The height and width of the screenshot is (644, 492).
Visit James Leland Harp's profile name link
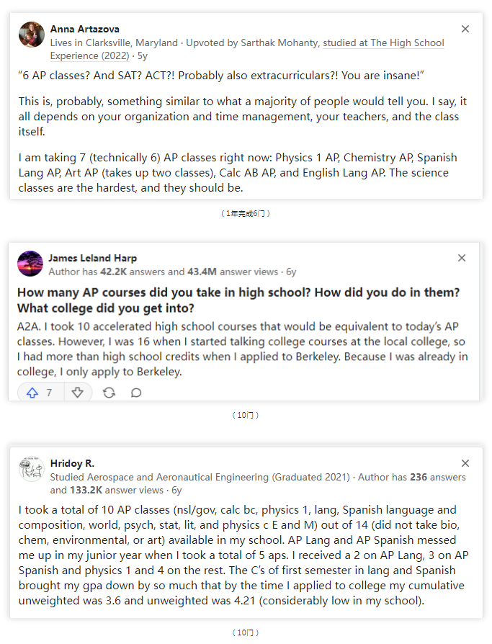(92, 258)
